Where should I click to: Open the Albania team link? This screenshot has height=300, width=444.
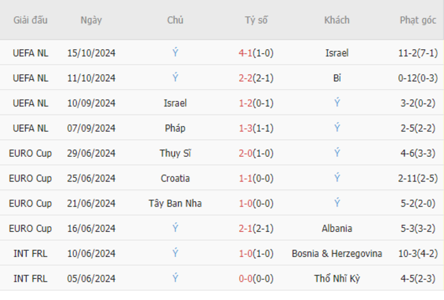pyautogui.click(x=337, y=228)
